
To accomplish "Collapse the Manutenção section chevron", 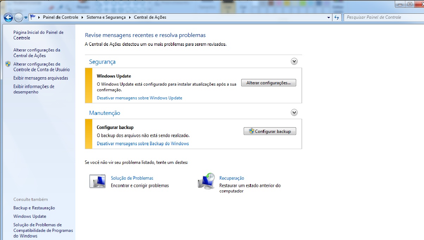I will (x=294, y=112).
